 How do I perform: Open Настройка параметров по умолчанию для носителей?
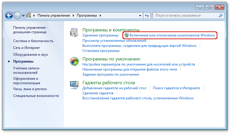(x=139, y=64)
